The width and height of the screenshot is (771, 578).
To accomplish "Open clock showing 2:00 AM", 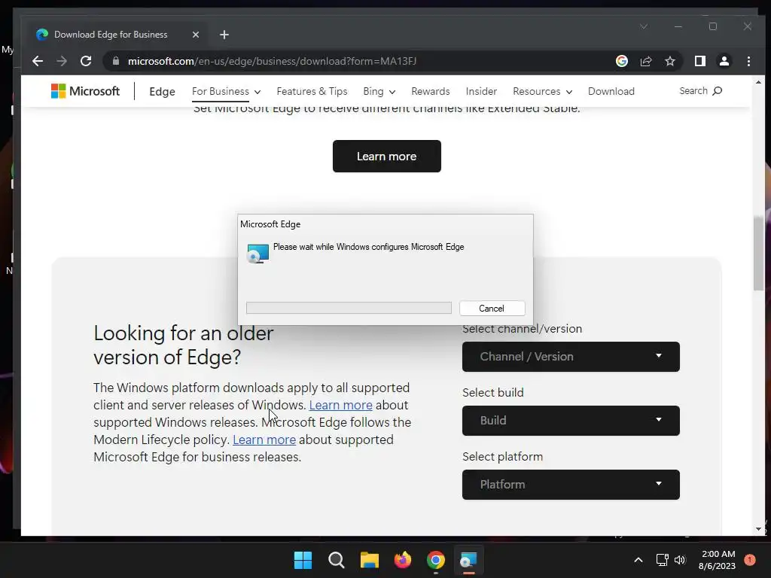I will [717, 560].
